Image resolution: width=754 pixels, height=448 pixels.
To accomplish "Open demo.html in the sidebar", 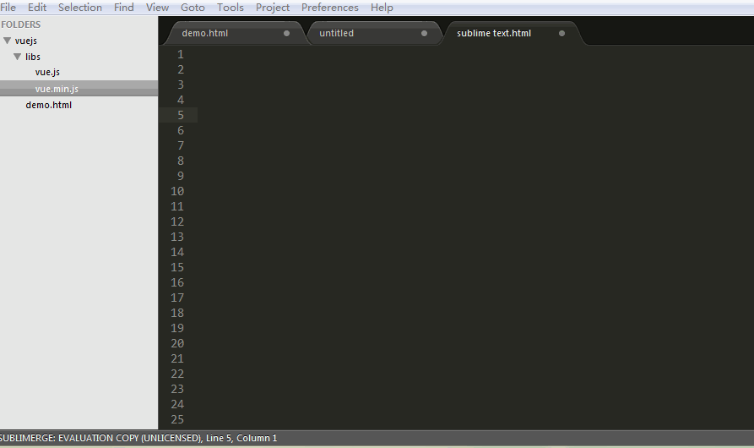I will 49,105.
